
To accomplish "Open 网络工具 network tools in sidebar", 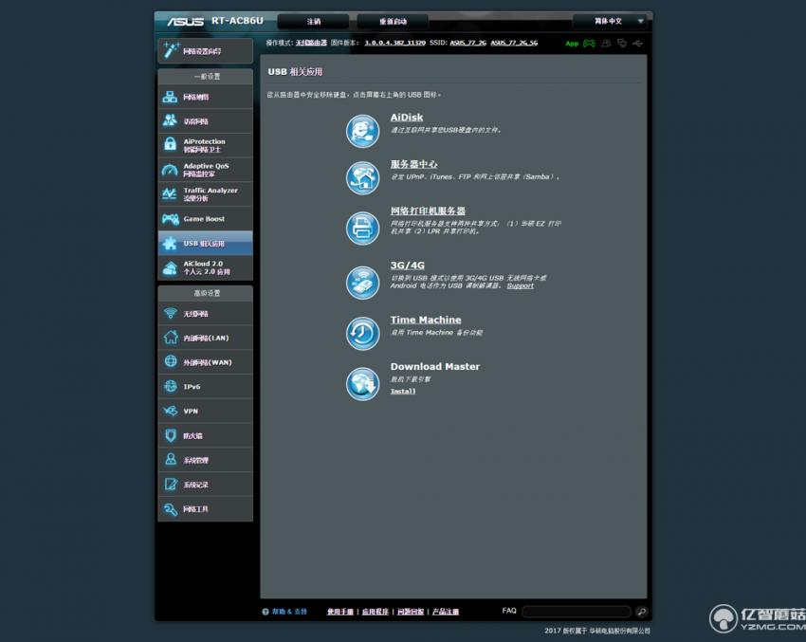I will click(205, 509).
